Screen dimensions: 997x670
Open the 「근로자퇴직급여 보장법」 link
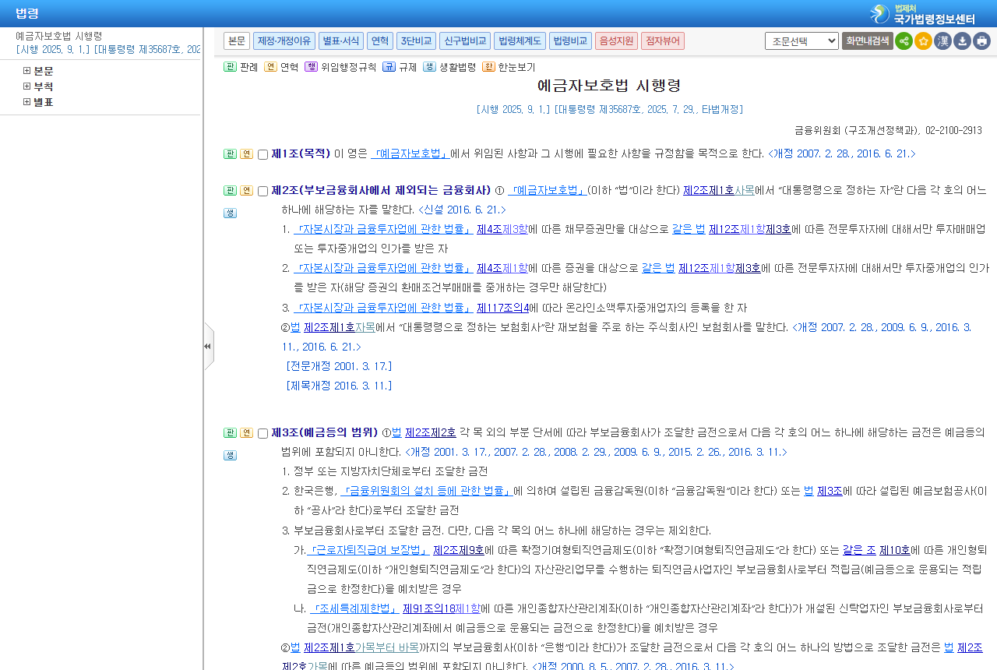pos(368,549)
